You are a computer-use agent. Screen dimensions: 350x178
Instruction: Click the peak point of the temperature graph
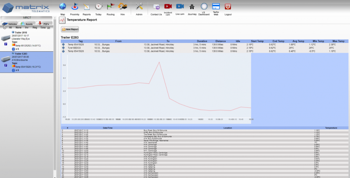[159, 62]
